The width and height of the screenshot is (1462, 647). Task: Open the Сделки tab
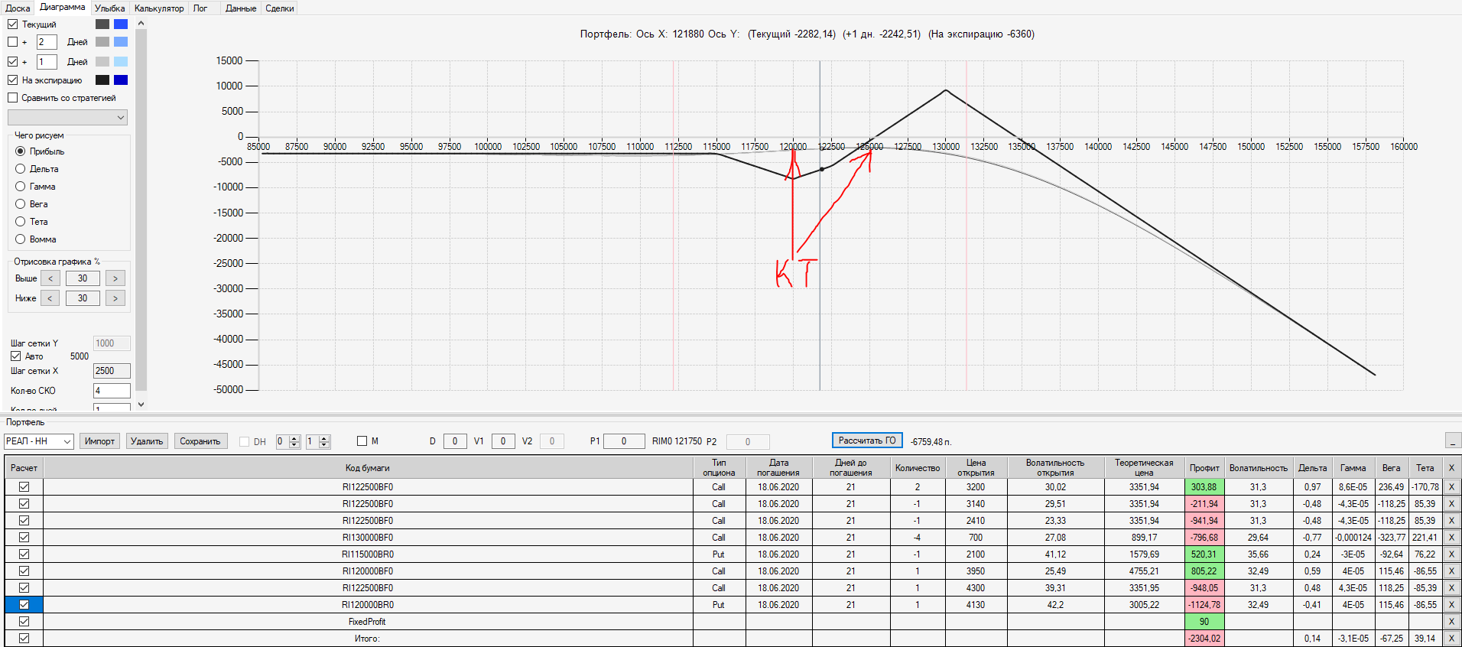[x=280, y=8]
